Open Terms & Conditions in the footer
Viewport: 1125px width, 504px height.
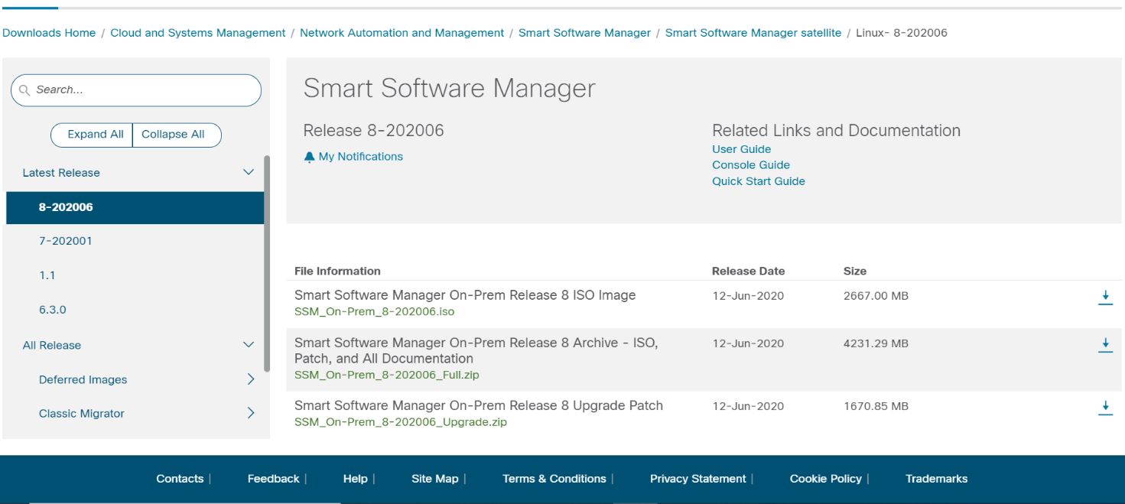click(x=554, y=479)
